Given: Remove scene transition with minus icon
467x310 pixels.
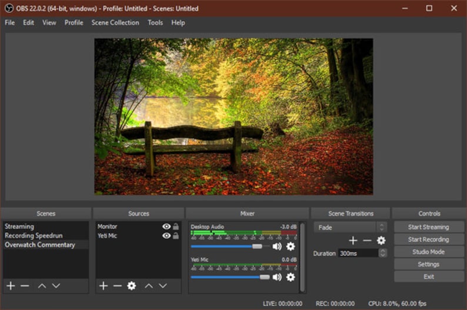Looking at the screenshot, I should [x=367, y=241].
